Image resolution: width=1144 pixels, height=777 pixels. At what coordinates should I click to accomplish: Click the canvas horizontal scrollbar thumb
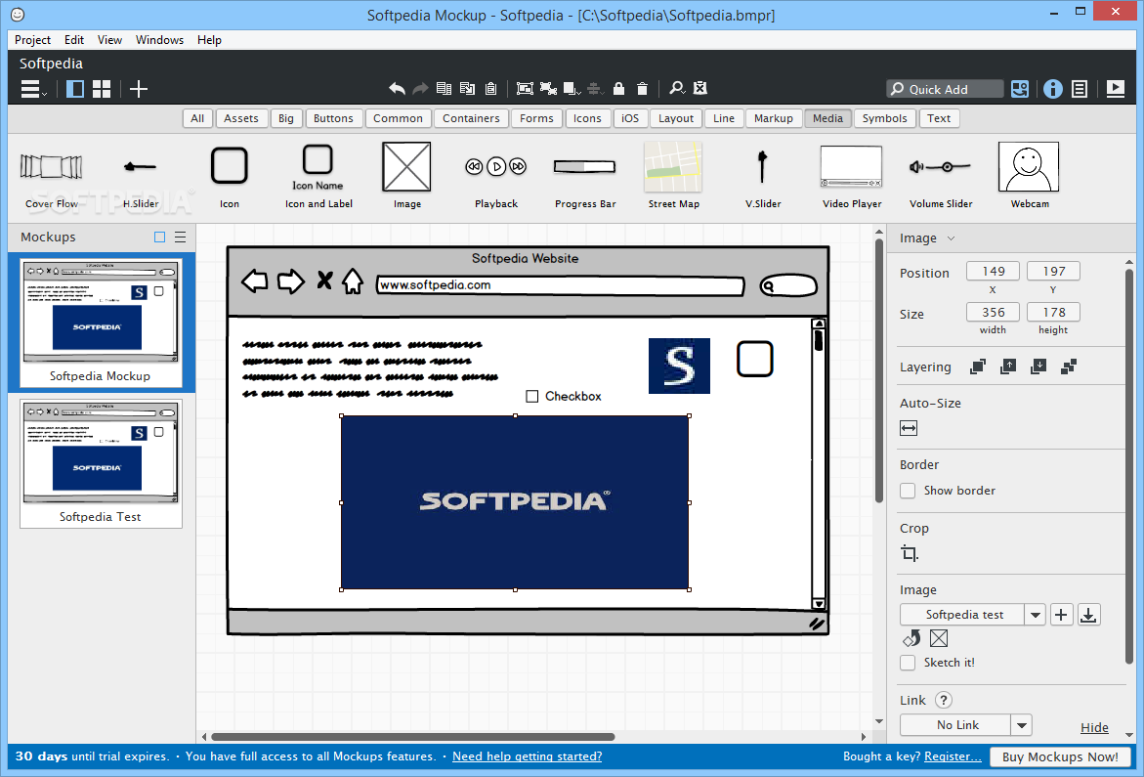(x=413, y=737)
